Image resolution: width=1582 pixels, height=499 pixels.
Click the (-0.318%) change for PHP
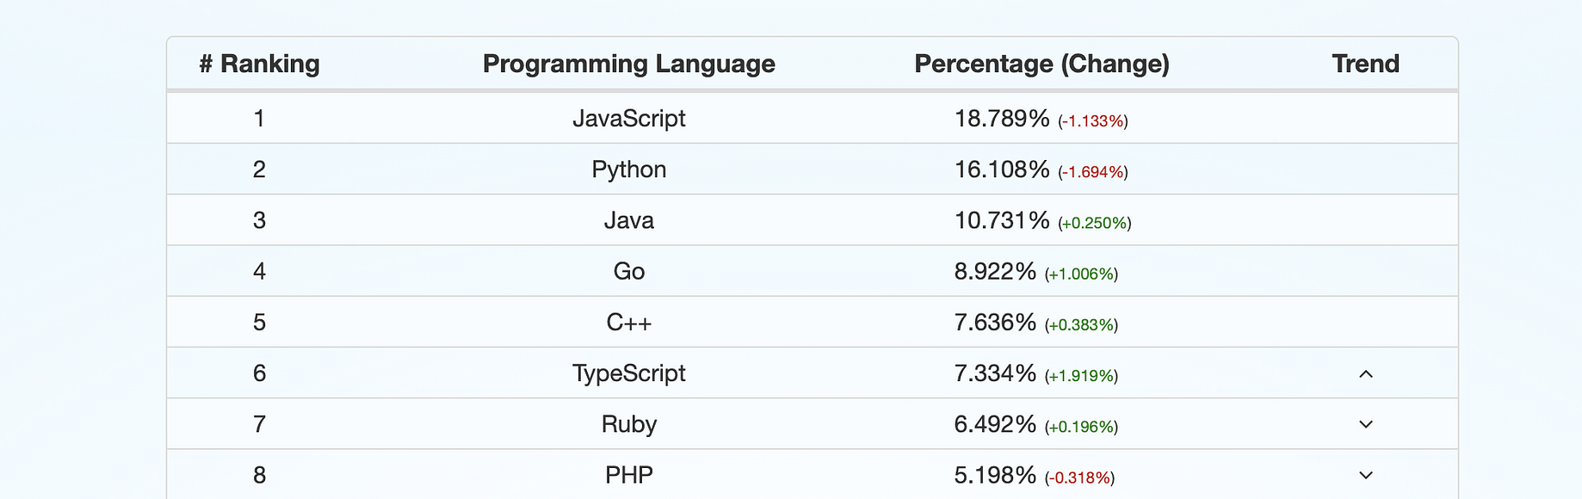(x=1079, y=477)
